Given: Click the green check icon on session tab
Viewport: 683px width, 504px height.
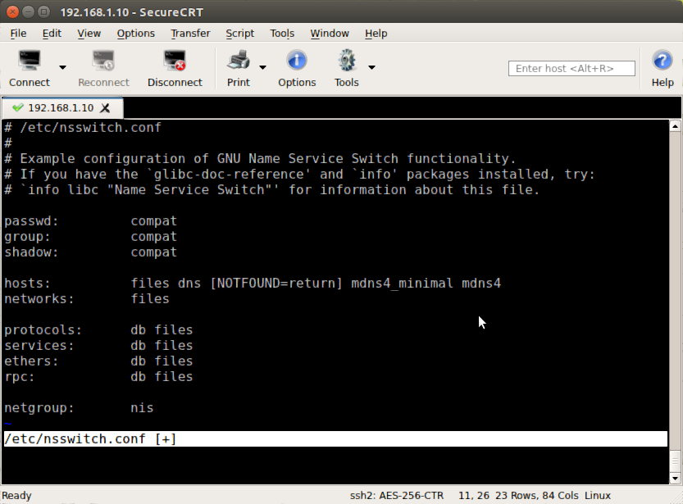Looking at the screenshot, I should [x=17, y=107].
